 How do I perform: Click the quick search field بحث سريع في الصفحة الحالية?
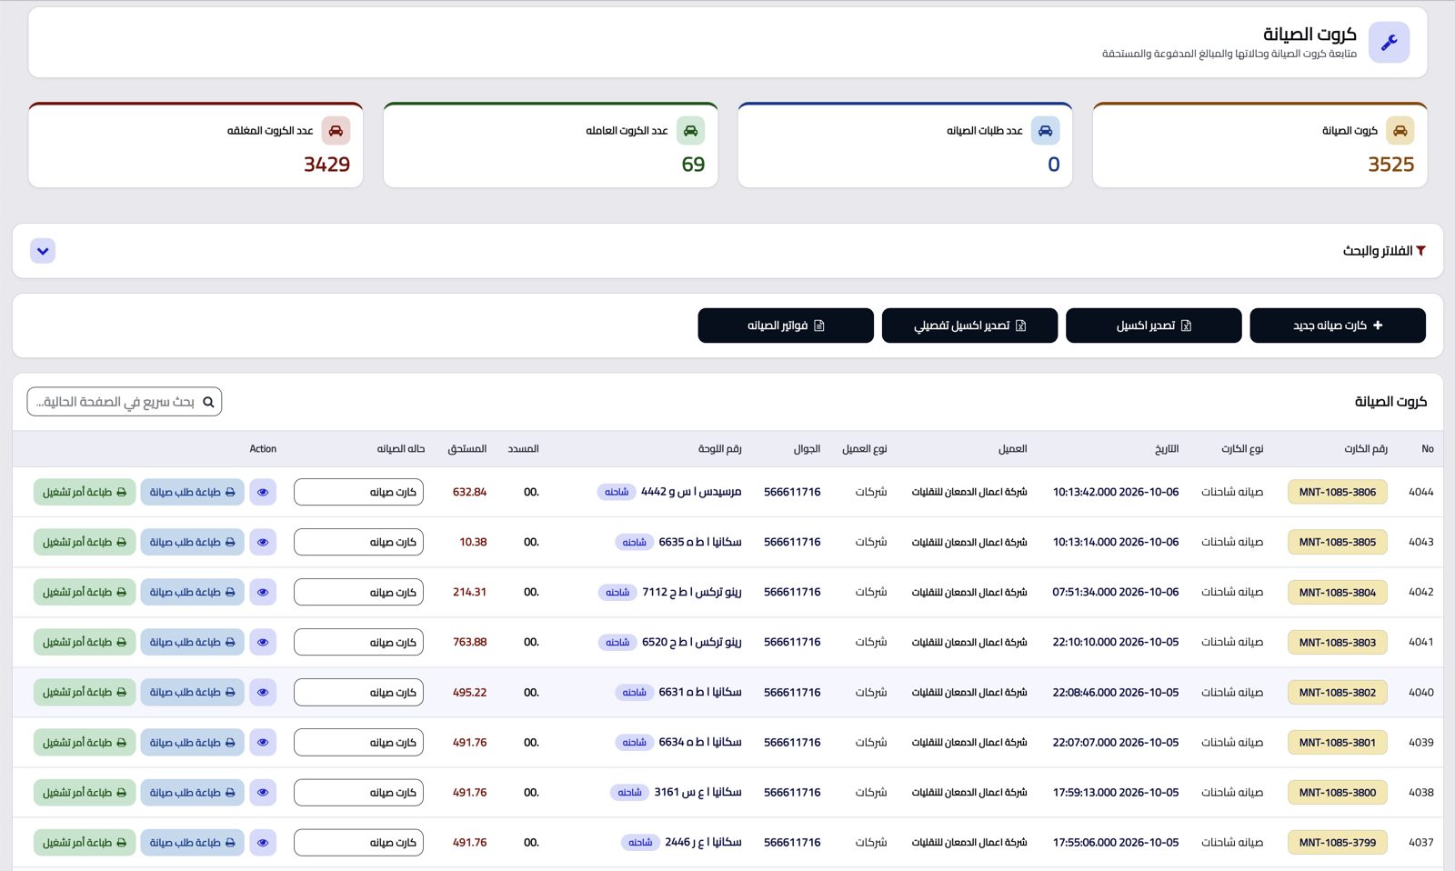pos(125,402)
